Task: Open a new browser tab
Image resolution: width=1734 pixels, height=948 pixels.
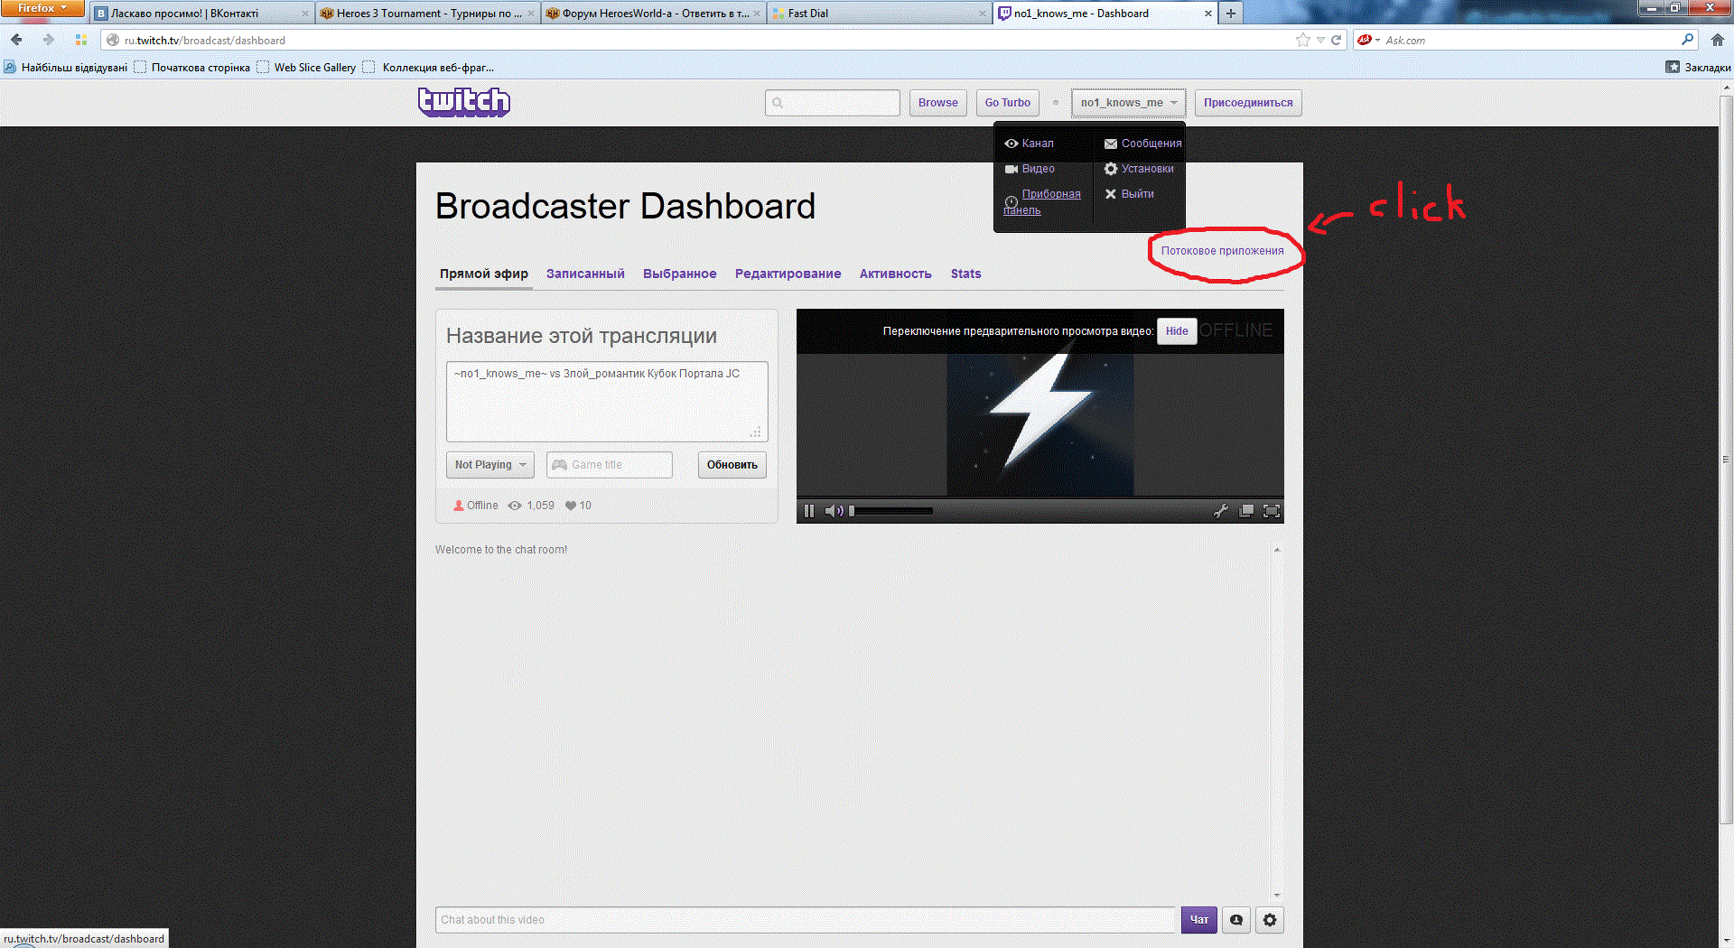Action: (1230, 14)
